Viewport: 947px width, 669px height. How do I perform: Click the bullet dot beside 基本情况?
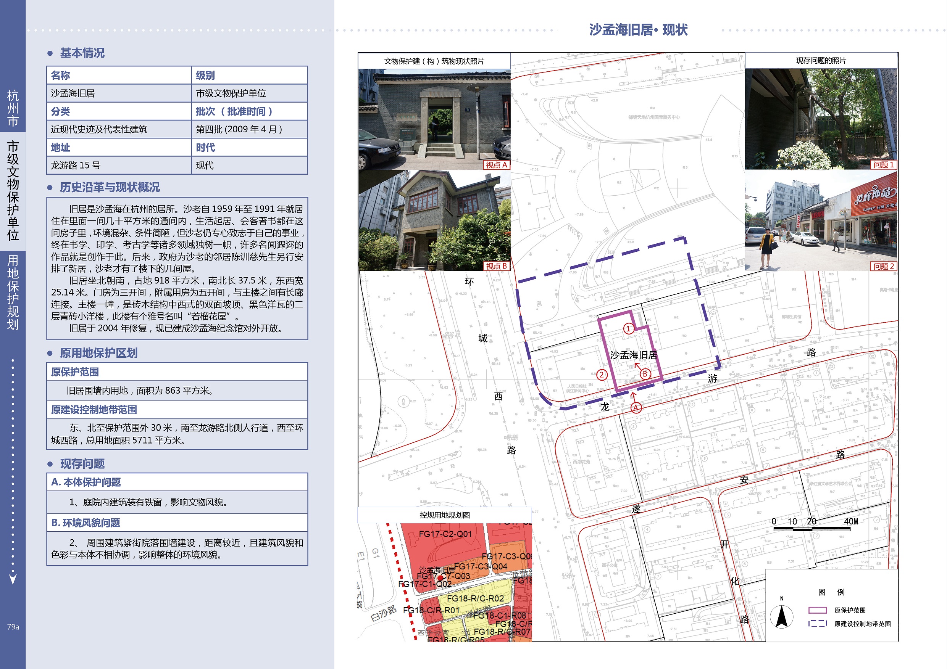(x=50, y=53)
